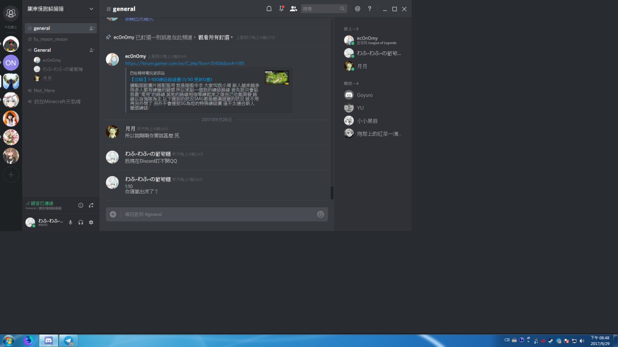Click the Discord taskbar button
The height and width of the screenshot is (347, 618).
[x=48, y=340]
